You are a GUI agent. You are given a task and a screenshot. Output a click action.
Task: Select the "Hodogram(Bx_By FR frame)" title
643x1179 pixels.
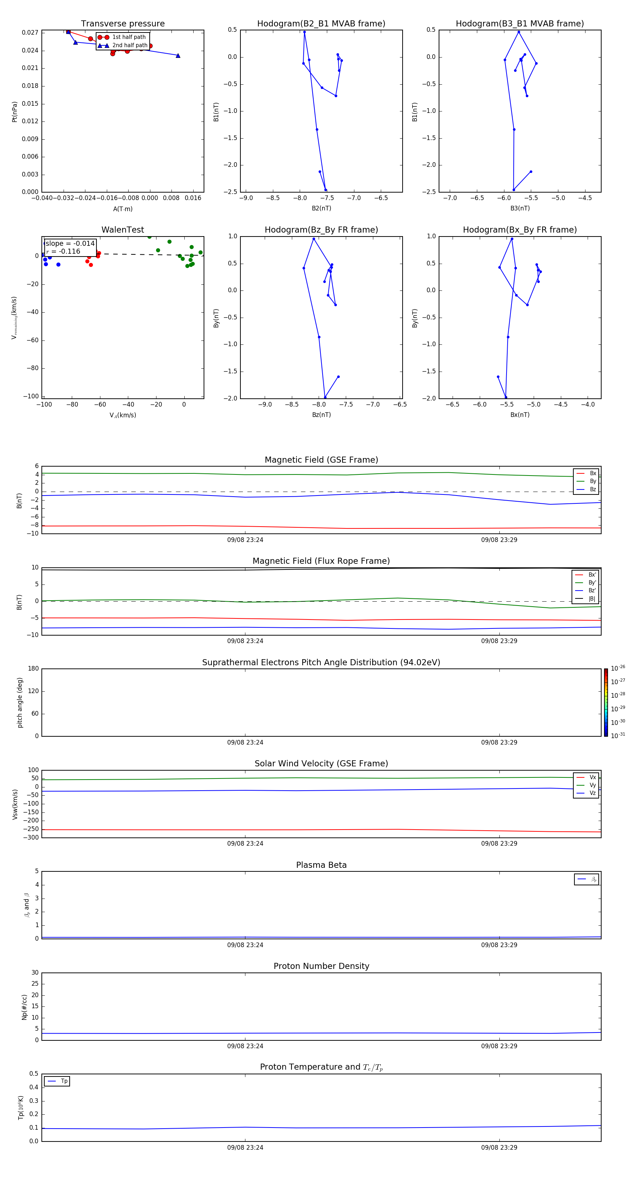[520, 230]
